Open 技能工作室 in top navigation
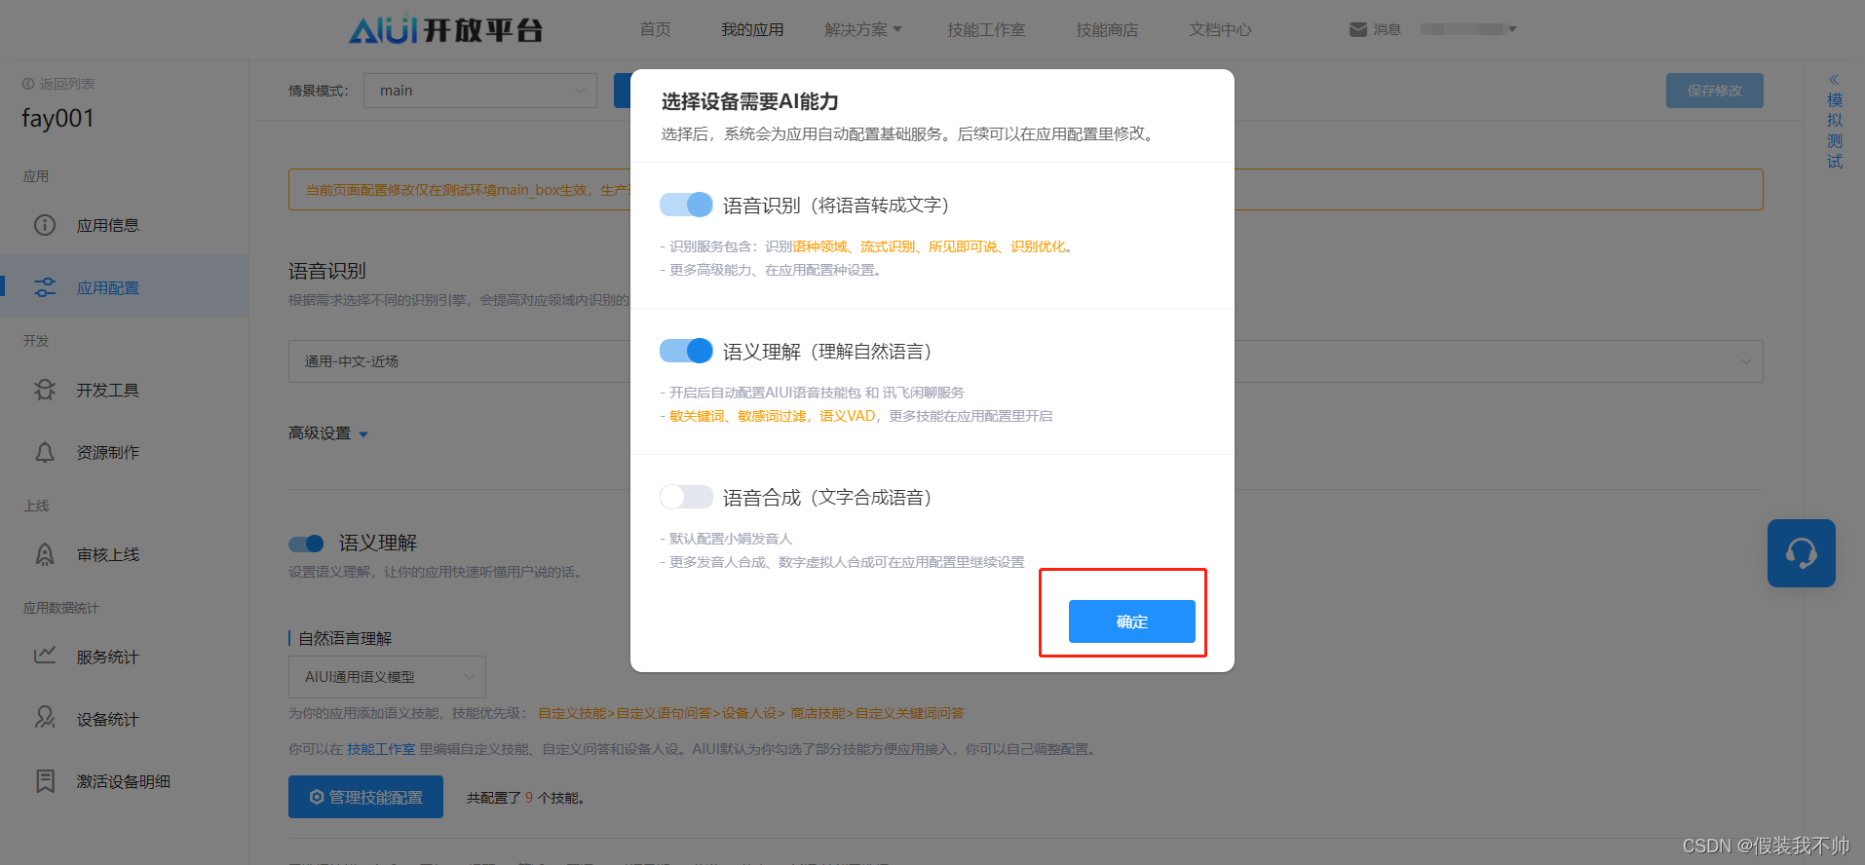Image resolution: width=1865 pixels, height=865 pixels. coord(986,29)
